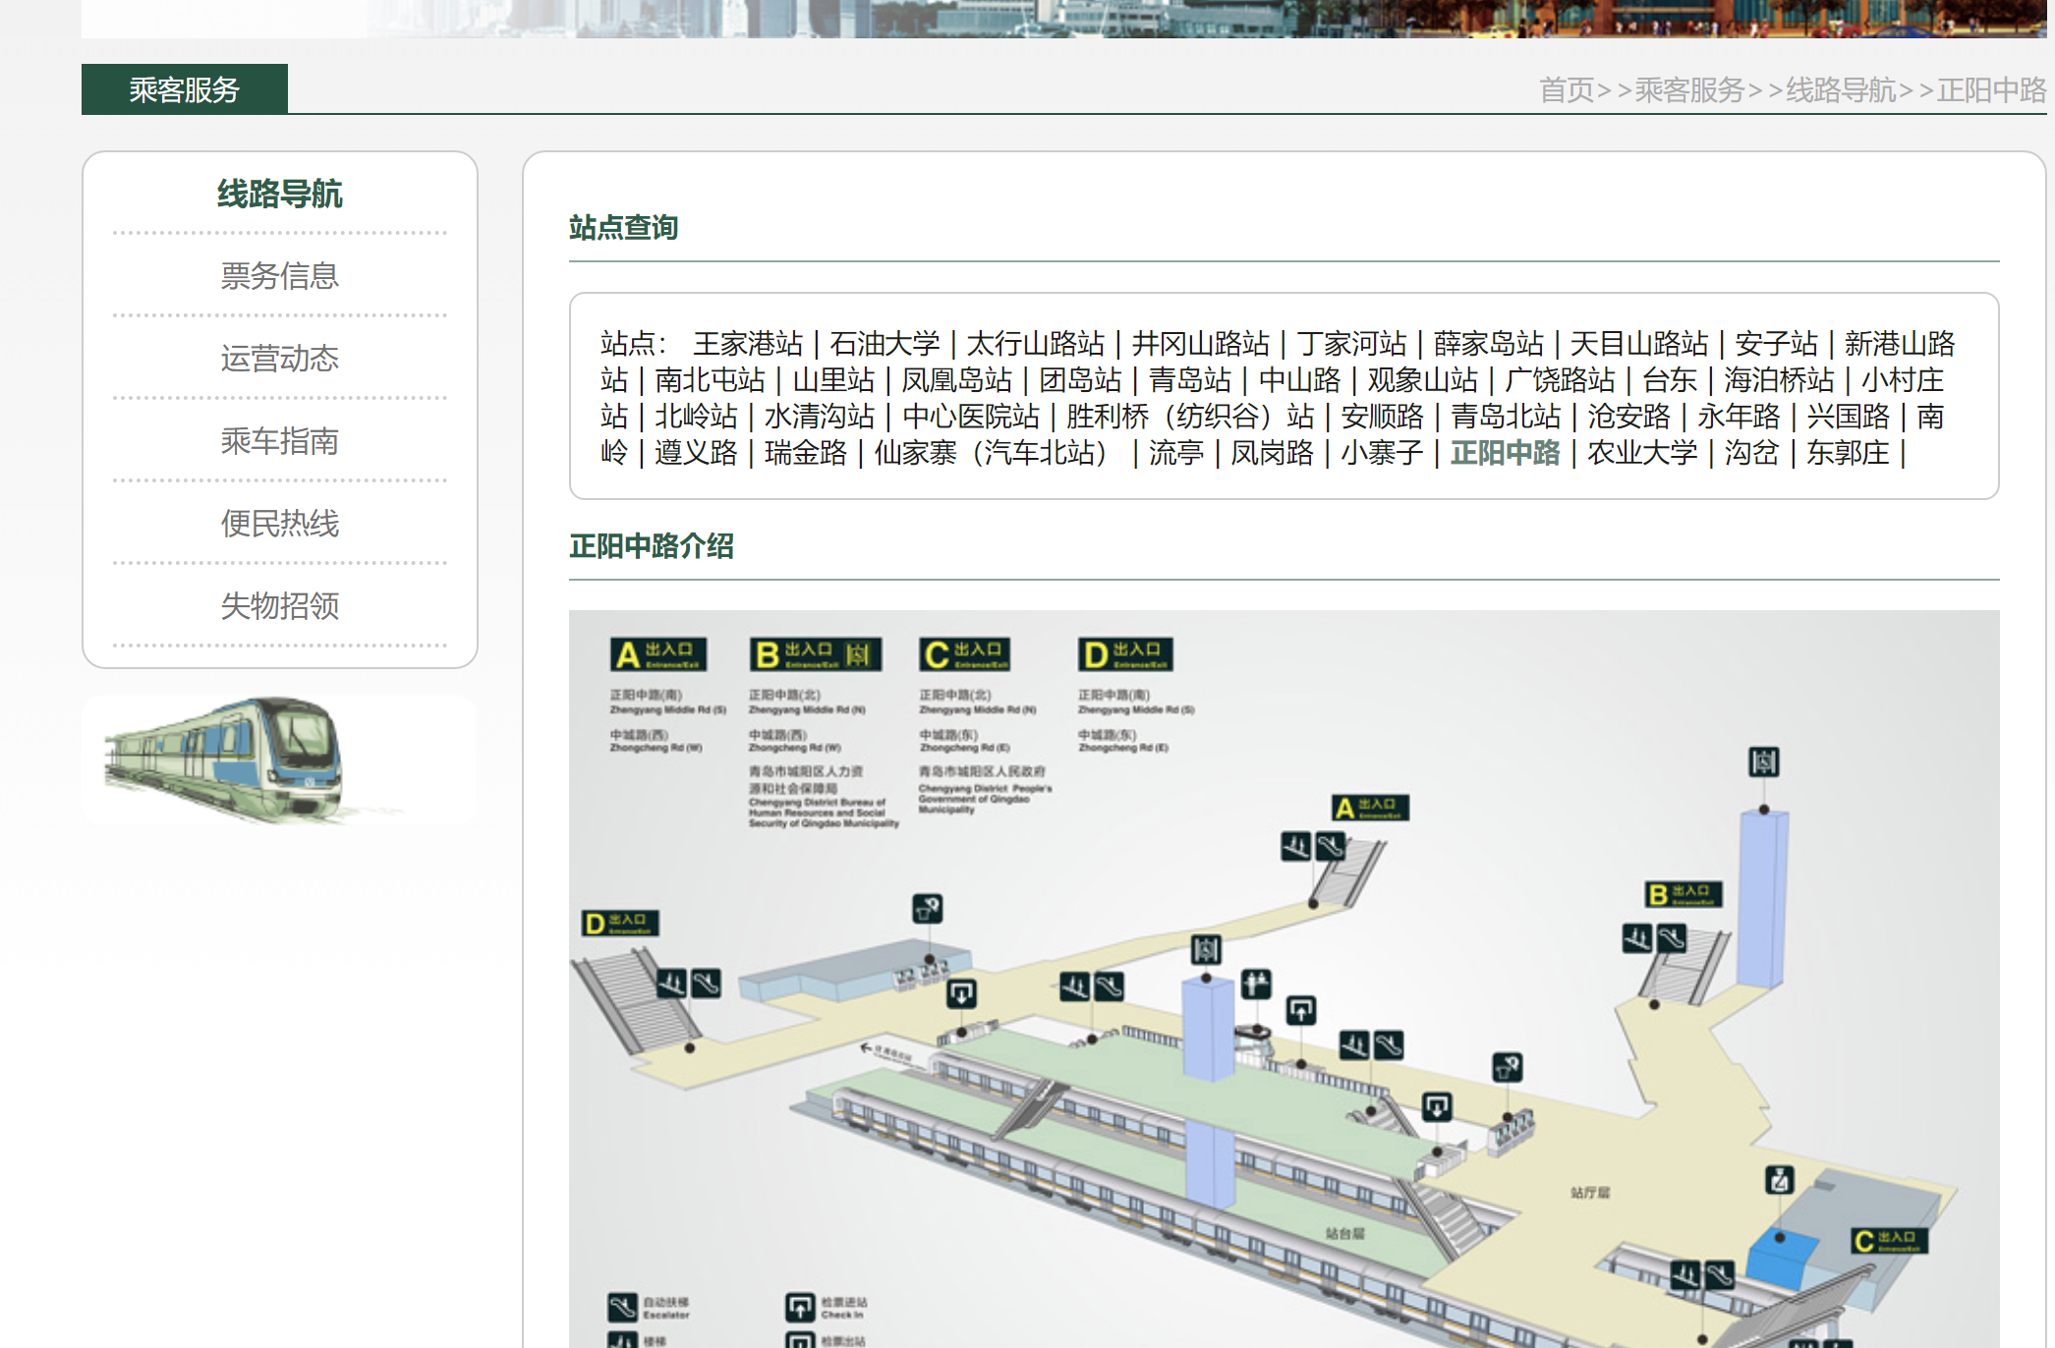Select station 薛家岛站
This screenshot has width=2055, height=1348.
[1489, 344]
